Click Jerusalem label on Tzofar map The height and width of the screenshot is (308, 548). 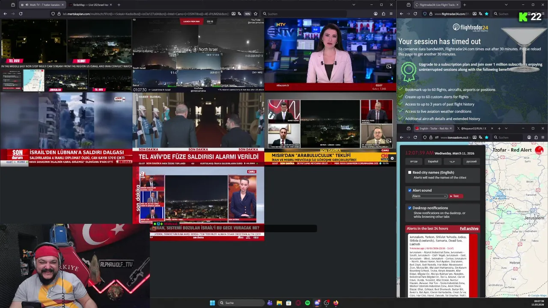pyautogui.click(x=534, y=218)
